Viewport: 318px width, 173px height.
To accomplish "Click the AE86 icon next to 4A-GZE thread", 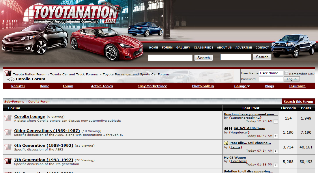I will pos(228,128).
